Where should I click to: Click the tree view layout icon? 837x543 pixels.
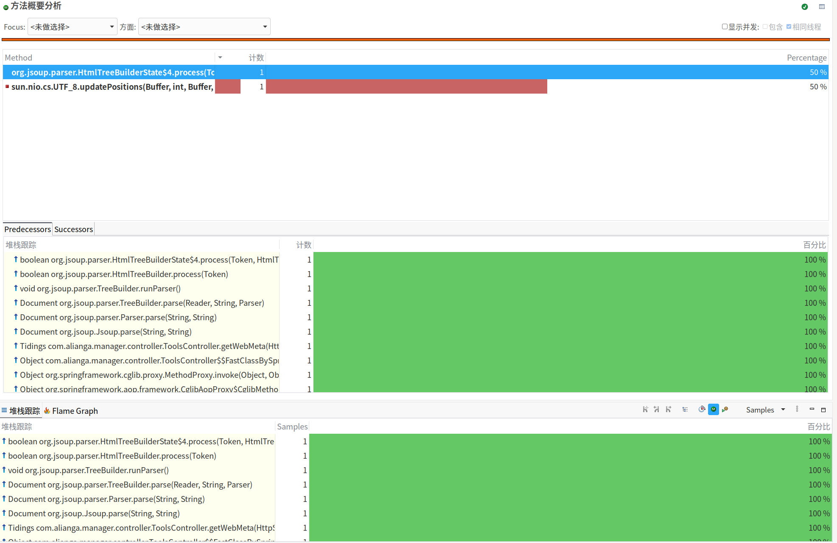pyautogui.click(x=685, y=410)
